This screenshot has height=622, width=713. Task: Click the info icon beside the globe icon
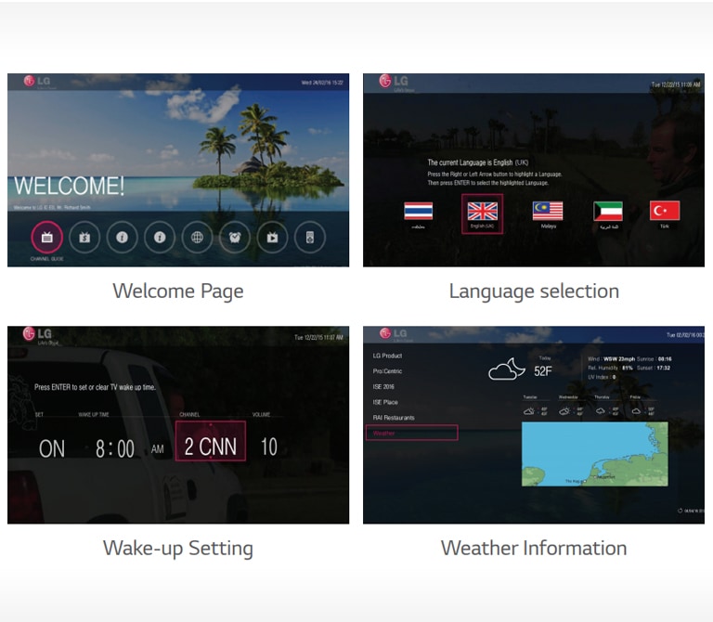tap(160, 237)
